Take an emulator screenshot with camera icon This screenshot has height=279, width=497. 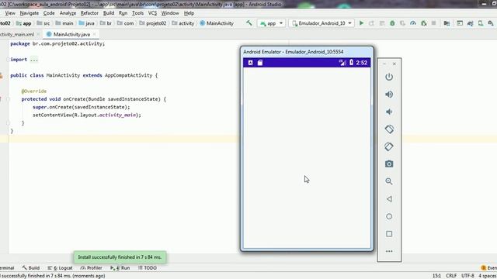pos(389,164)
